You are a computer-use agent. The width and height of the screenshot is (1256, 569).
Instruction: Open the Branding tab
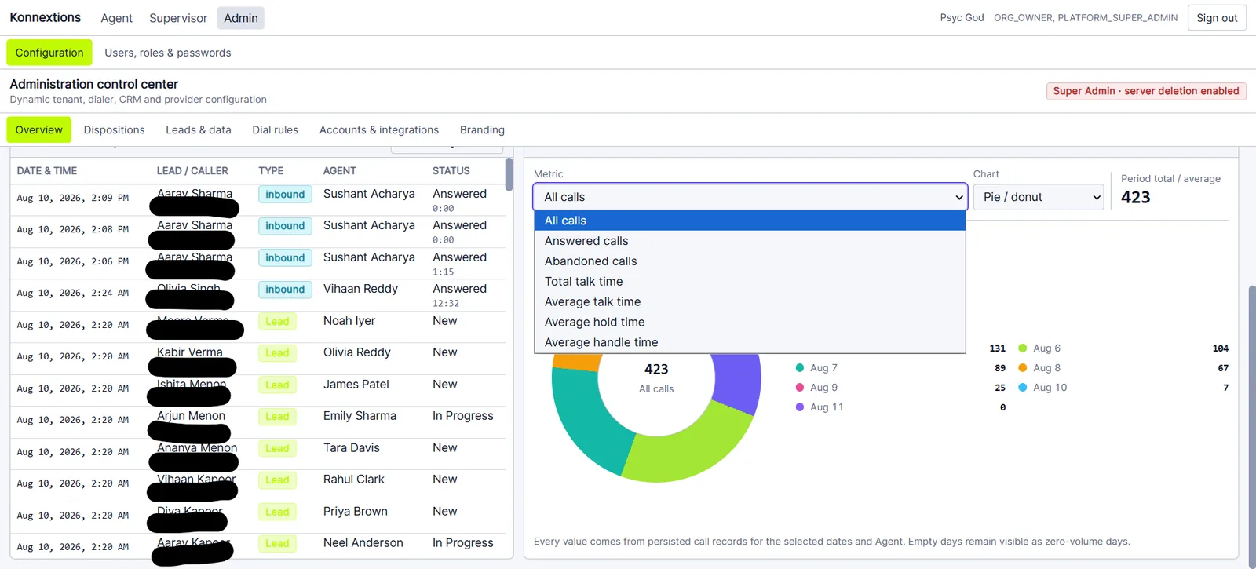pos(482,129)
